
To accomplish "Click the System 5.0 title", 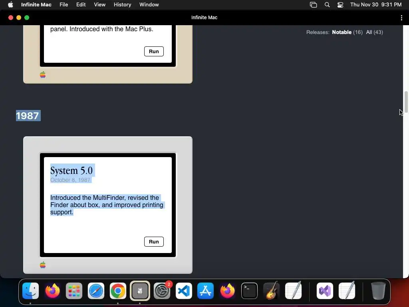I will [x=71, y=170].
